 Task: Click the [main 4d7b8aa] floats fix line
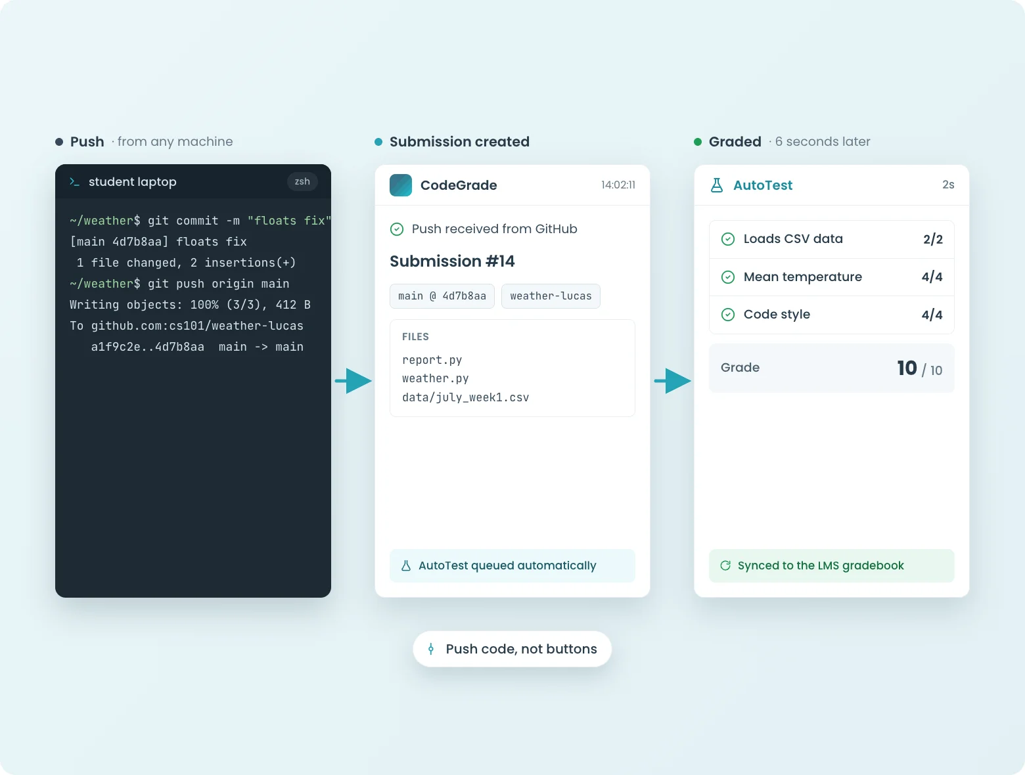pos(158,242)
